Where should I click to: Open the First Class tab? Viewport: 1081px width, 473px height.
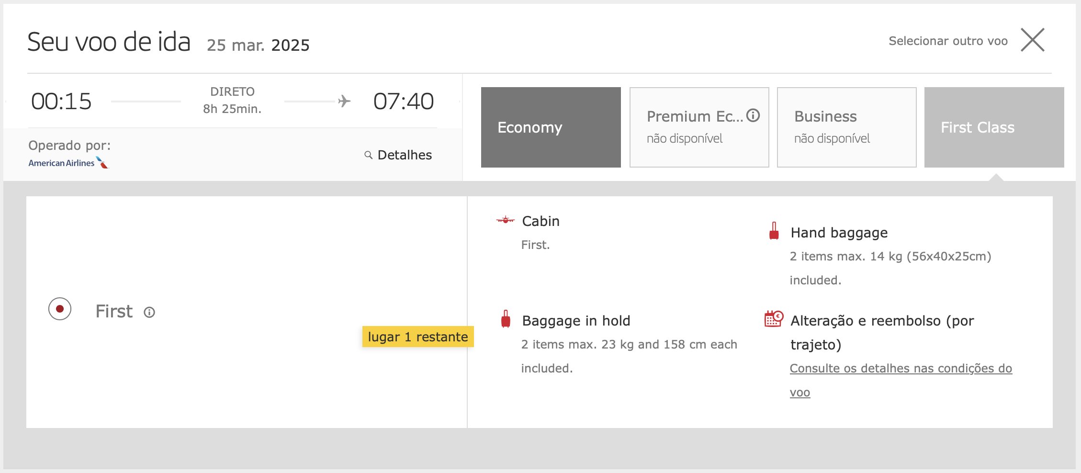pos(994,127)
